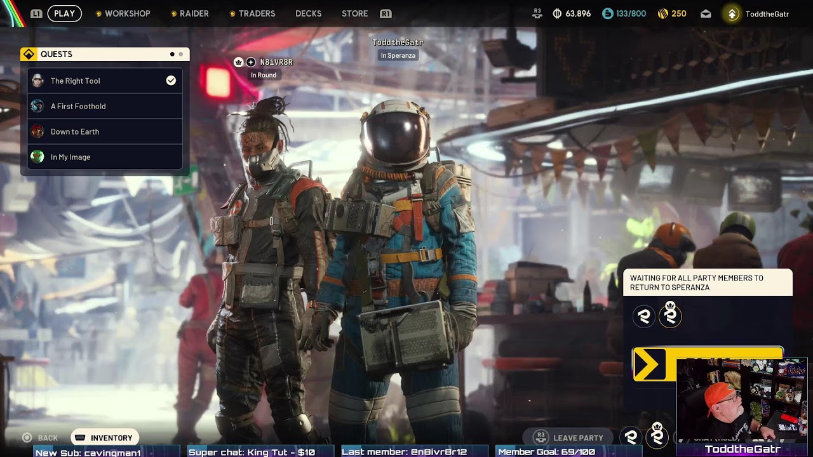Click the coin currency icon beside 63,896
This screenshot has width=813, height=457.
click(x=557, y=14)
